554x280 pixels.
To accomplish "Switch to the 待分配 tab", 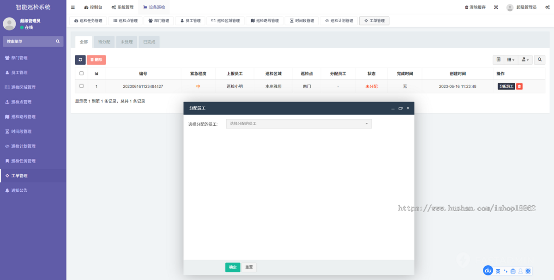I will click(x=104, y=42).
